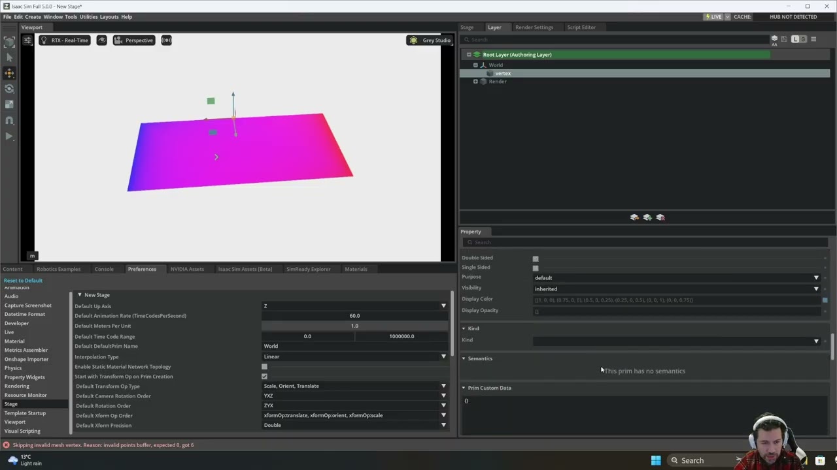Screen dimensions: 837x470
Task: Collapse the Root Layer tree node
Action: tap(468, 55)
